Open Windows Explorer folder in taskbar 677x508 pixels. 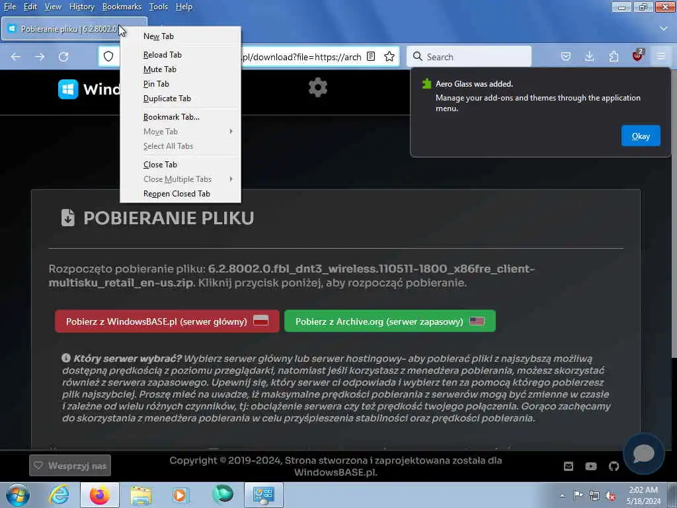click(x=141, y=495)
